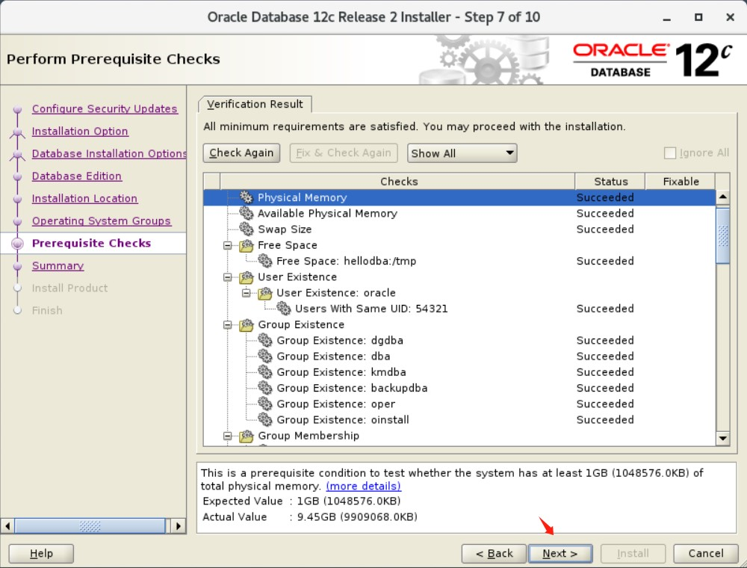Select the Available Physical Memory row
This screenshot has height=568, width=747.
(x=459, y=213)
